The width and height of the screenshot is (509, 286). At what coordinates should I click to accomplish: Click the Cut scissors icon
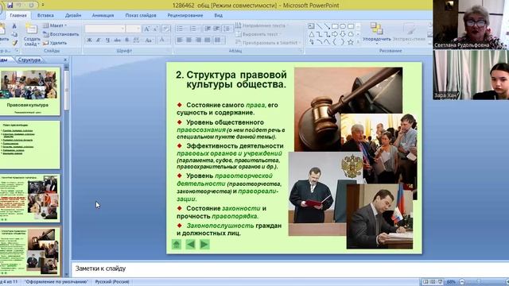point(14,26)
